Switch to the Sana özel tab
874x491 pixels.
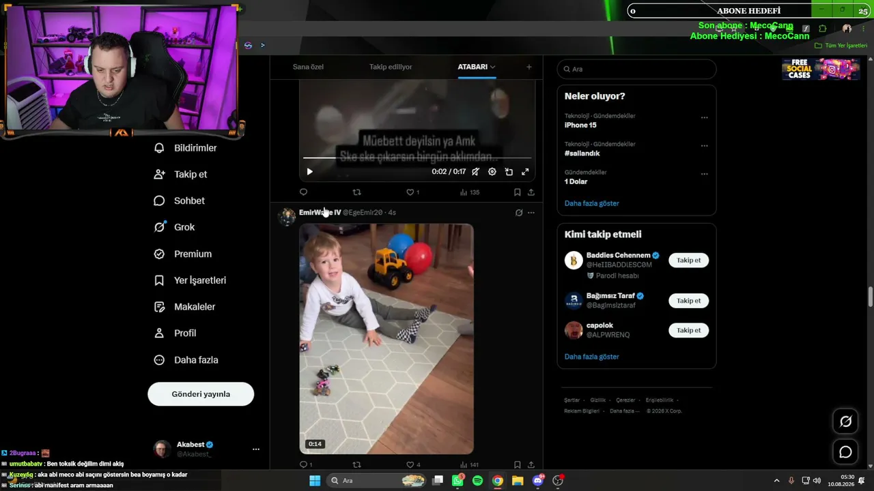point(308,67)
